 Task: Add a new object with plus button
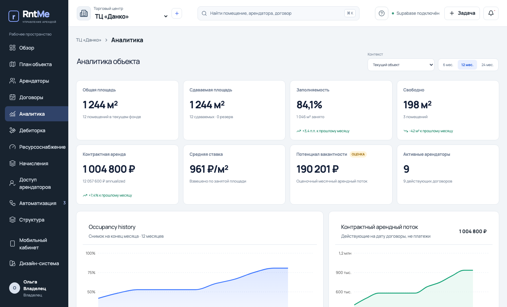pyautogui.click(x=177, y=13)
